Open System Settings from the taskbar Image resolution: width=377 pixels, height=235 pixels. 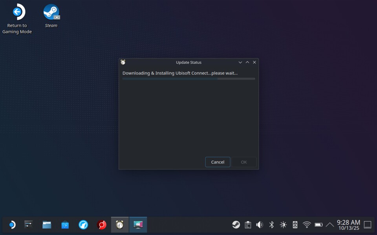[28, 225]
